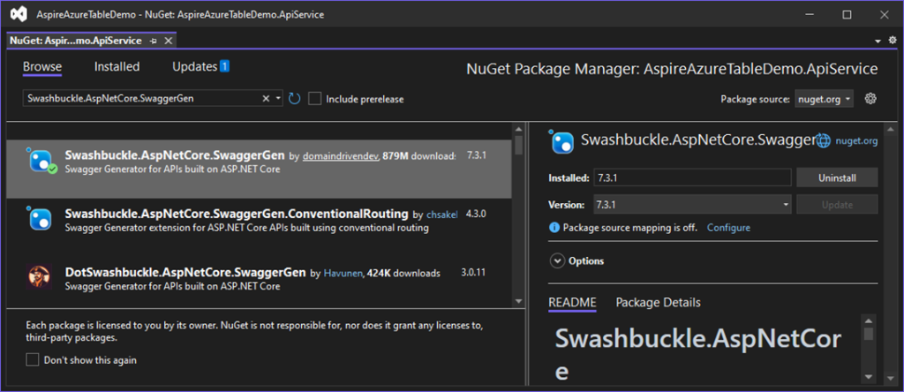Maximize the Visual Studio window
904x392 pixels.
847,14
